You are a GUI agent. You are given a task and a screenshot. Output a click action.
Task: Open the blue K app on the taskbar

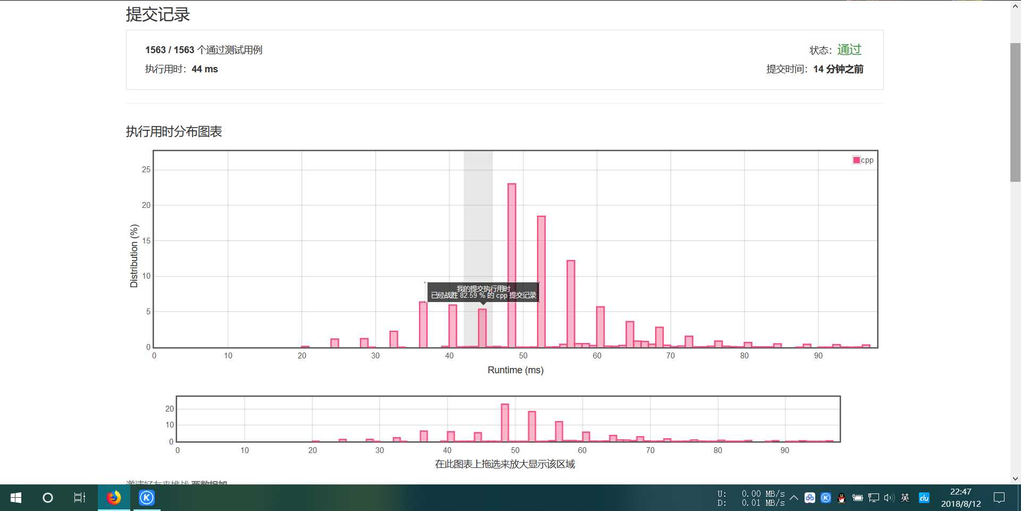pyautogui.click(x=147, y=498)
